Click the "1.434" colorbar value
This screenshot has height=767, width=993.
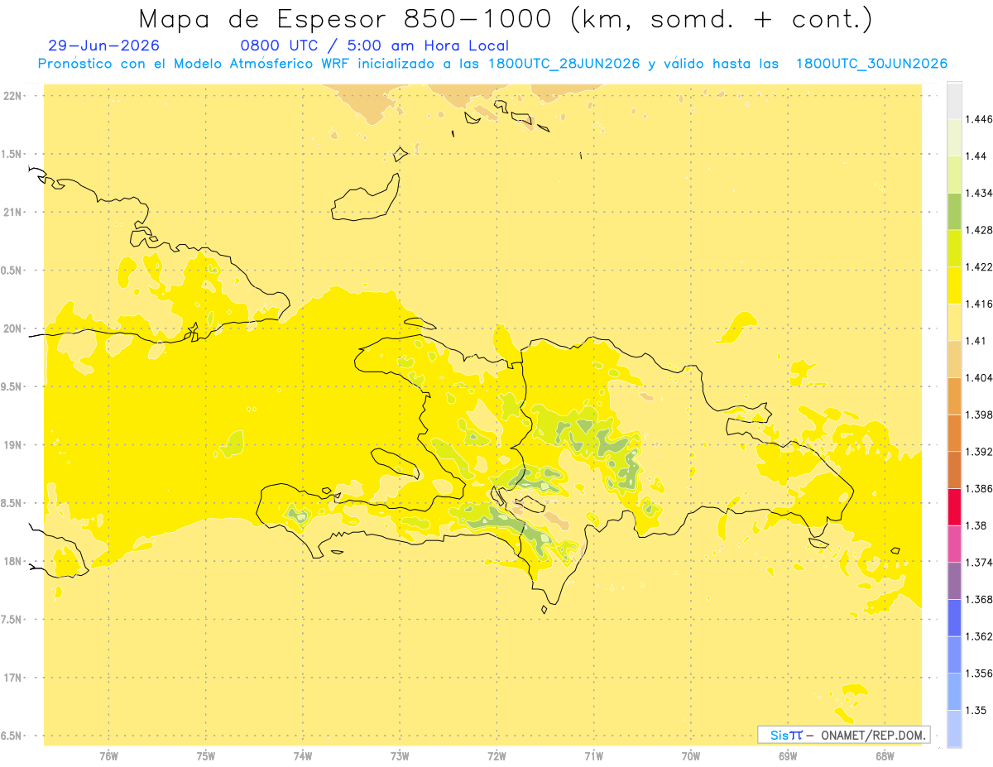(979, 193)
